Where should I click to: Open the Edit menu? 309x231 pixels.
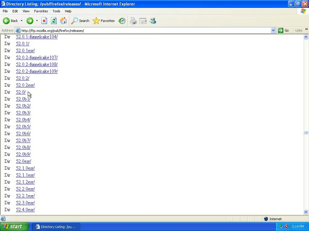pos(15,11)
